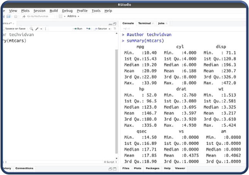This screenshot has height=175, width=249.
Task: Open the Addins dropdown
Action: pyautogui.click(x=73, y=16)
